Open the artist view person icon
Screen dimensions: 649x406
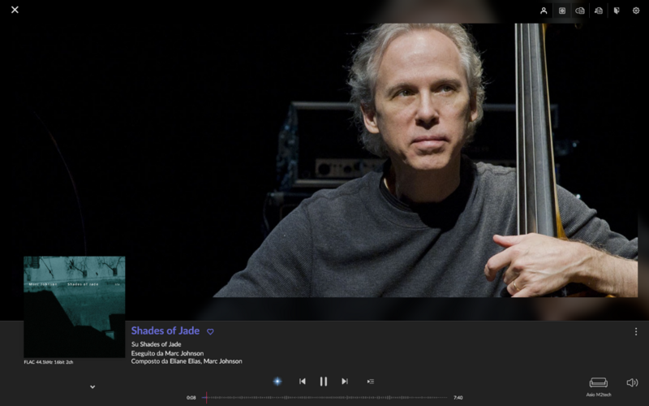tap(544, 11)
